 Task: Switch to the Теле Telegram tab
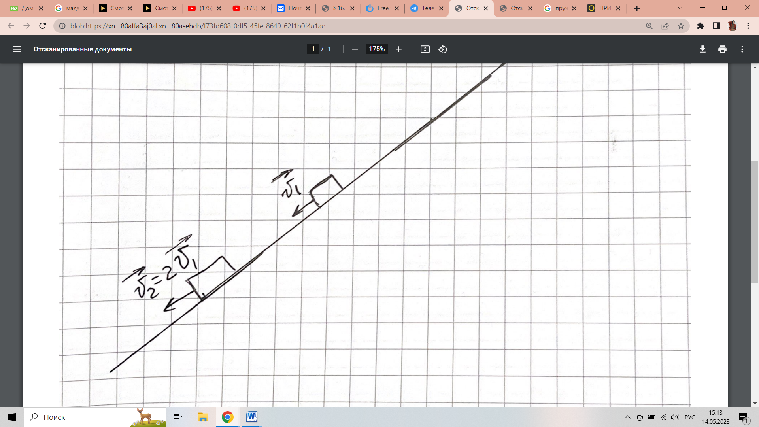click(x=427, y=8)
